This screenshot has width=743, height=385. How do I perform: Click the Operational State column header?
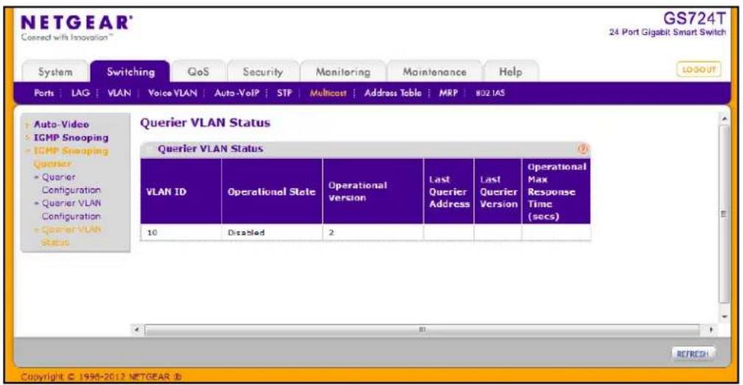(272, 191)
